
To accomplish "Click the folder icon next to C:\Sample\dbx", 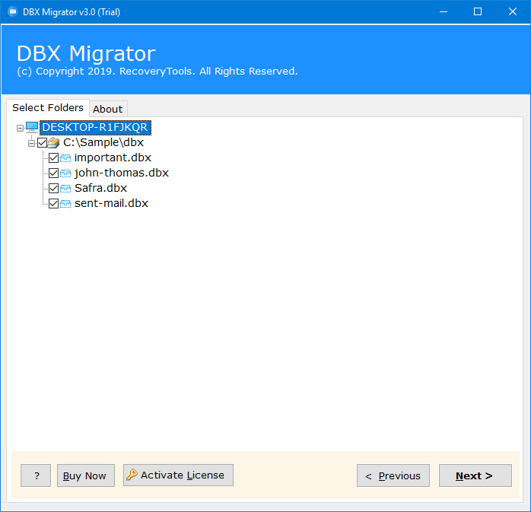I will click(54, 142).
